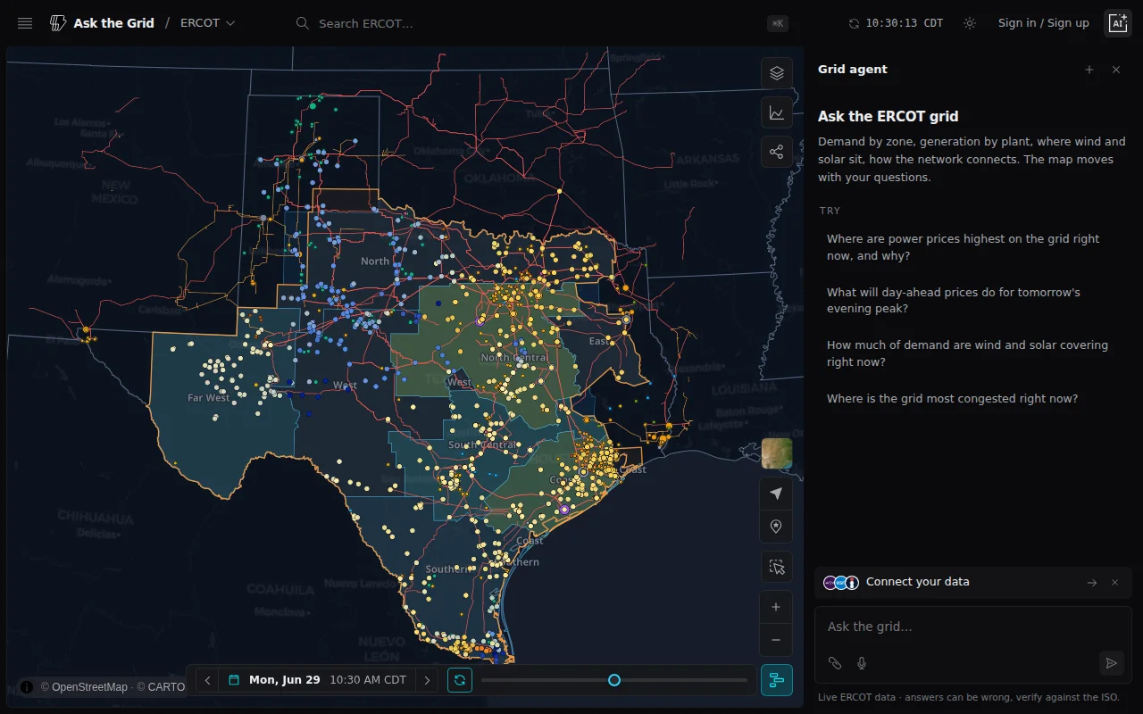The width and height of the screenshot is (1143, 714).
Task: Click the share network icon
Action: click(x=777, y=152)
